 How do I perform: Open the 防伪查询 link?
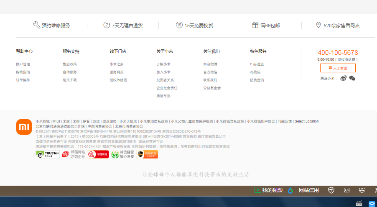[x=257, y=80]
